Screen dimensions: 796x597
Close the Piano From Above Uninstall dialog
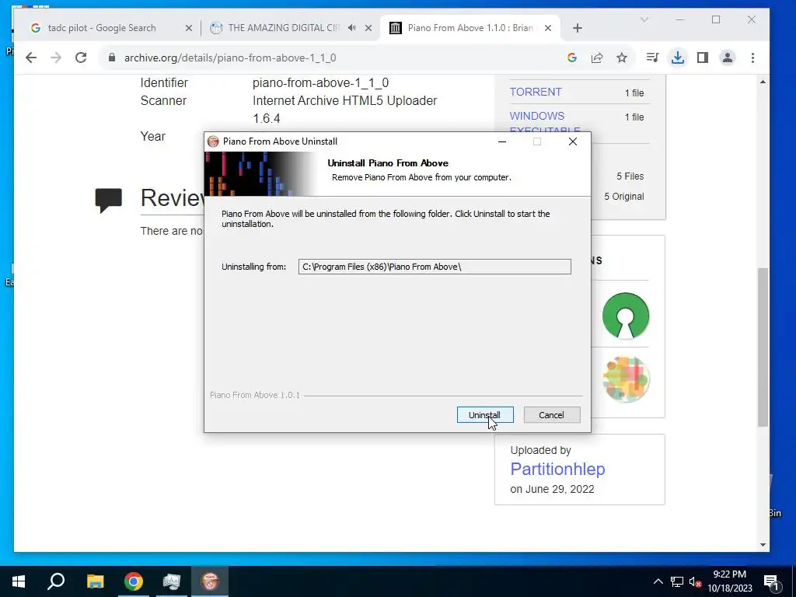tap(573, 141)
